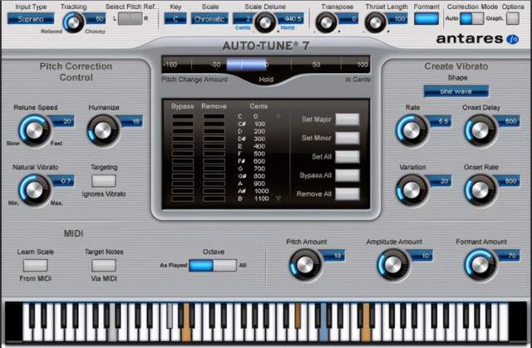
Task: Click the vibrato Rate knob
Action: [411, 130]
